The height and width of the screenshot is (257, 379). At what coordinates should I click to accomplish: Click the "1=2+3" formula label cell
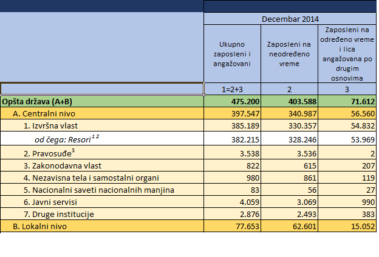233,89
